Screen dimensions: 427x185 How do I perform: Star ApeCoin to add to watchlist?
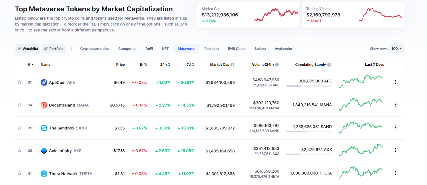[19, 82]
